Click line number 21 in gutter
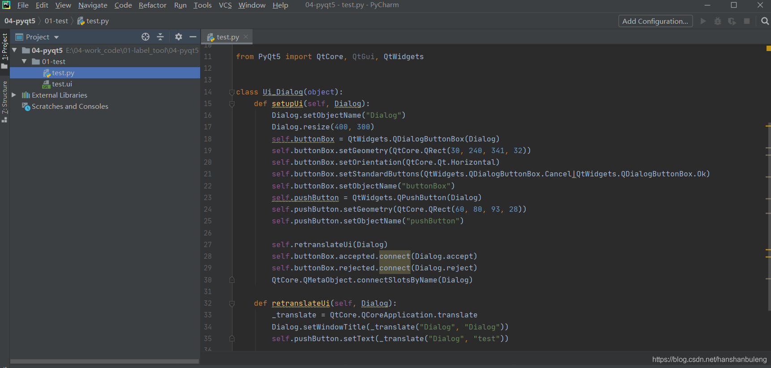The image size is (771, 368). click(208, 174)
